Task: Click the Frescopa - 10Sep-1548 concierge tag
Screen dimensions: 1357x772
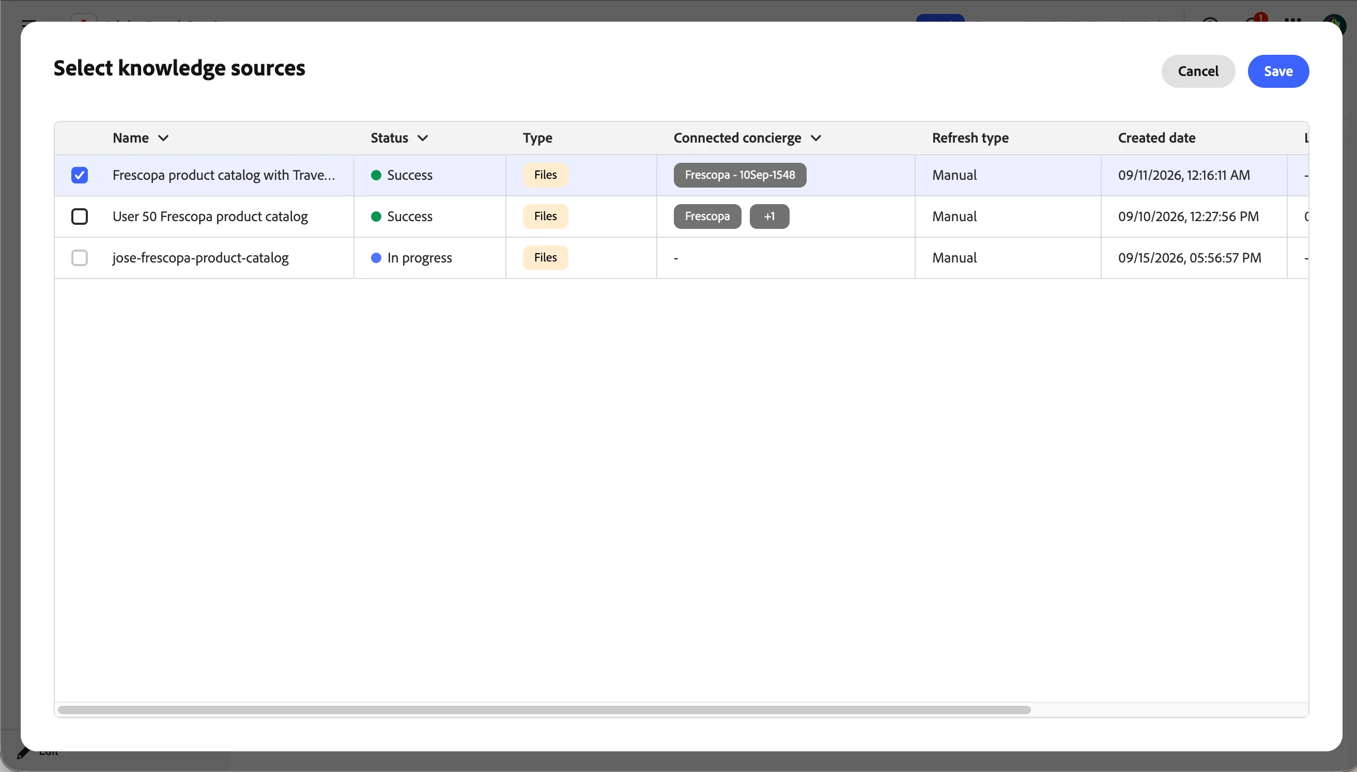Action: 740,175
